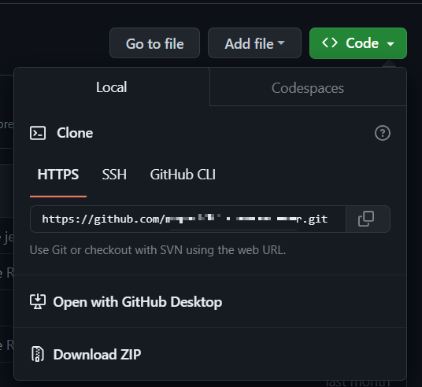Open the Go to file search
The width and height of the screenshot is (422, 387).
tap(154, 43)
